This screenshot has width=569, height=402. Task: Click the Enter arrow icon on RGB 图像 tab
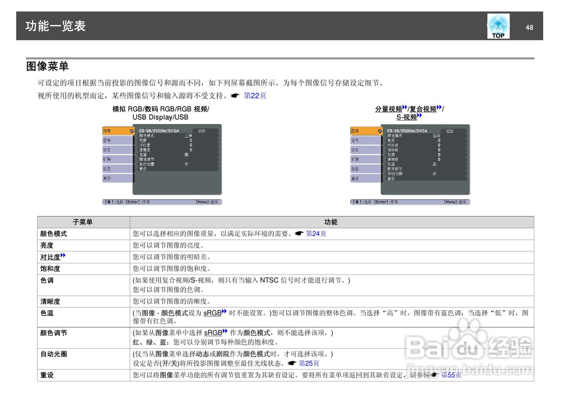[131, 131]
